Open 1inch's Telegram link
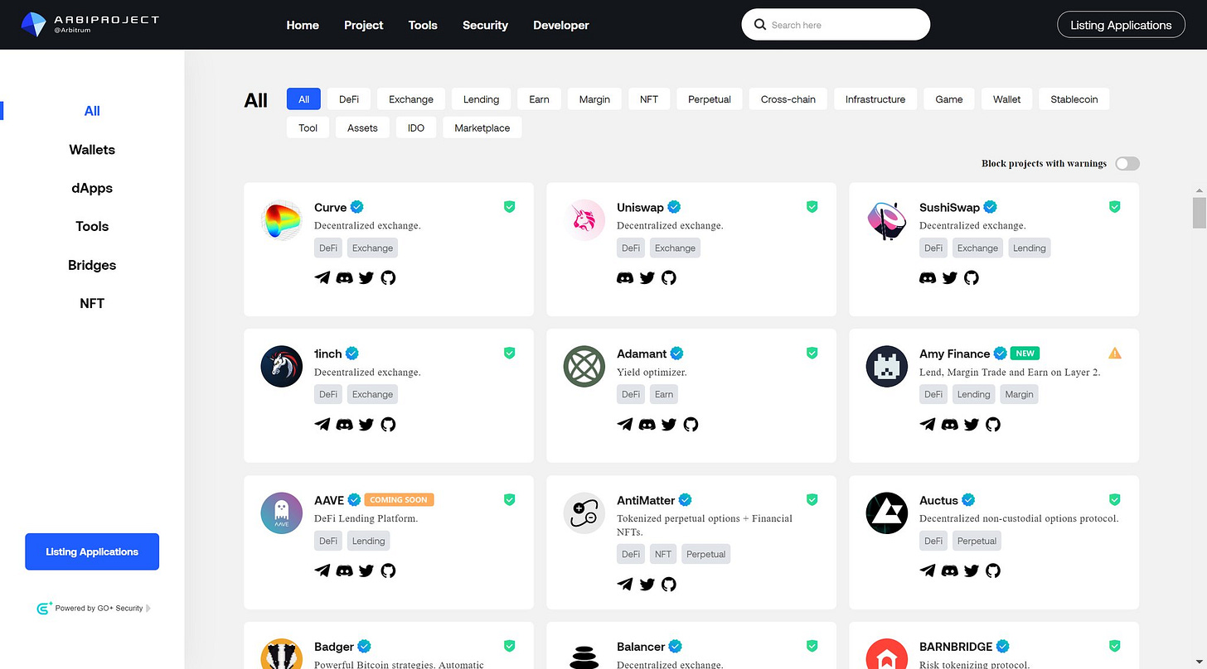The image size is (1207, 669). pyautogui.click(x=322, y=424)
